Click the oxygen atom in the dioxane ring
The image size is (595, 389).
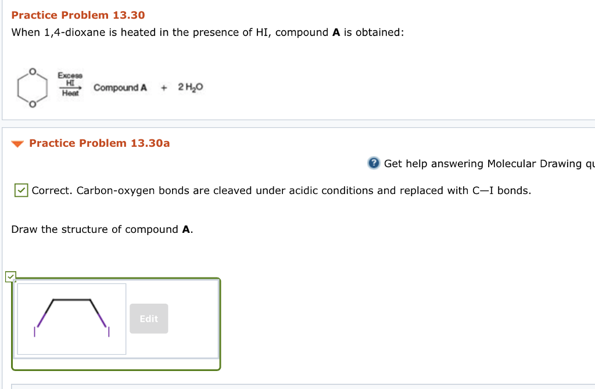(32, 71)
